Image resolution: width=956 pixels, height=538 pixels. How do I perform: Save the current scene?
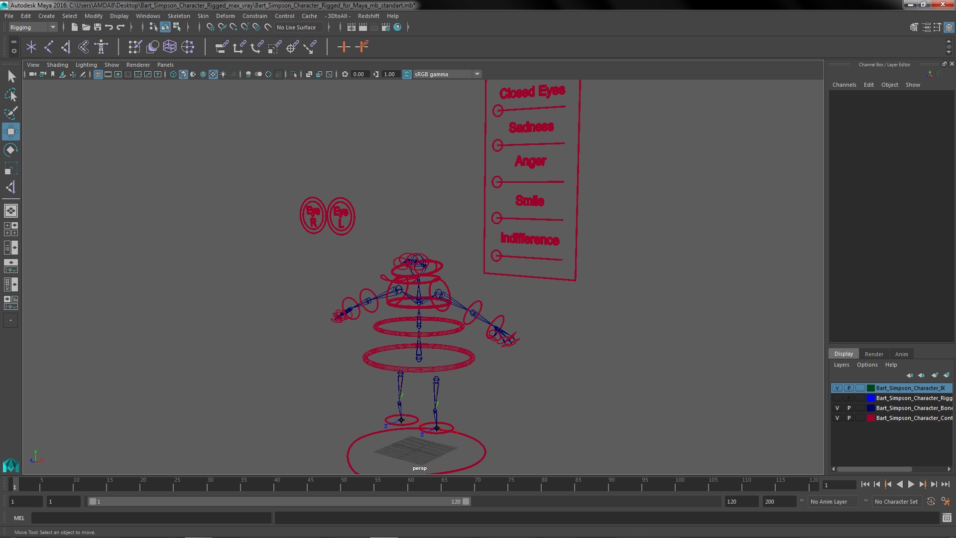(98, 27)
